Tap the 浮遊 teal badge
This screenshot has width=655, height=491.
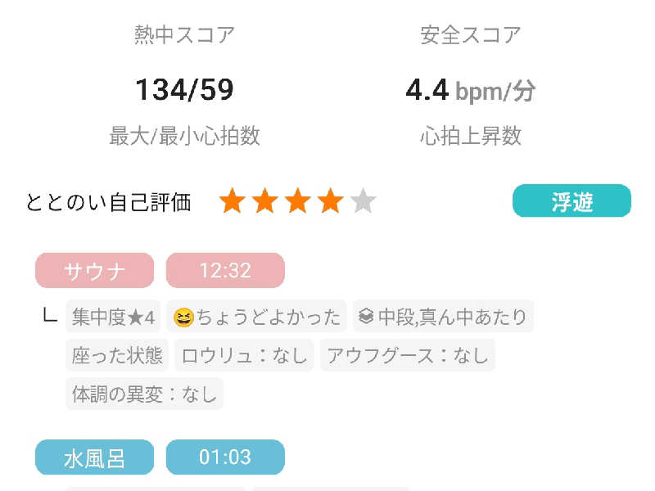coord(571,200)
